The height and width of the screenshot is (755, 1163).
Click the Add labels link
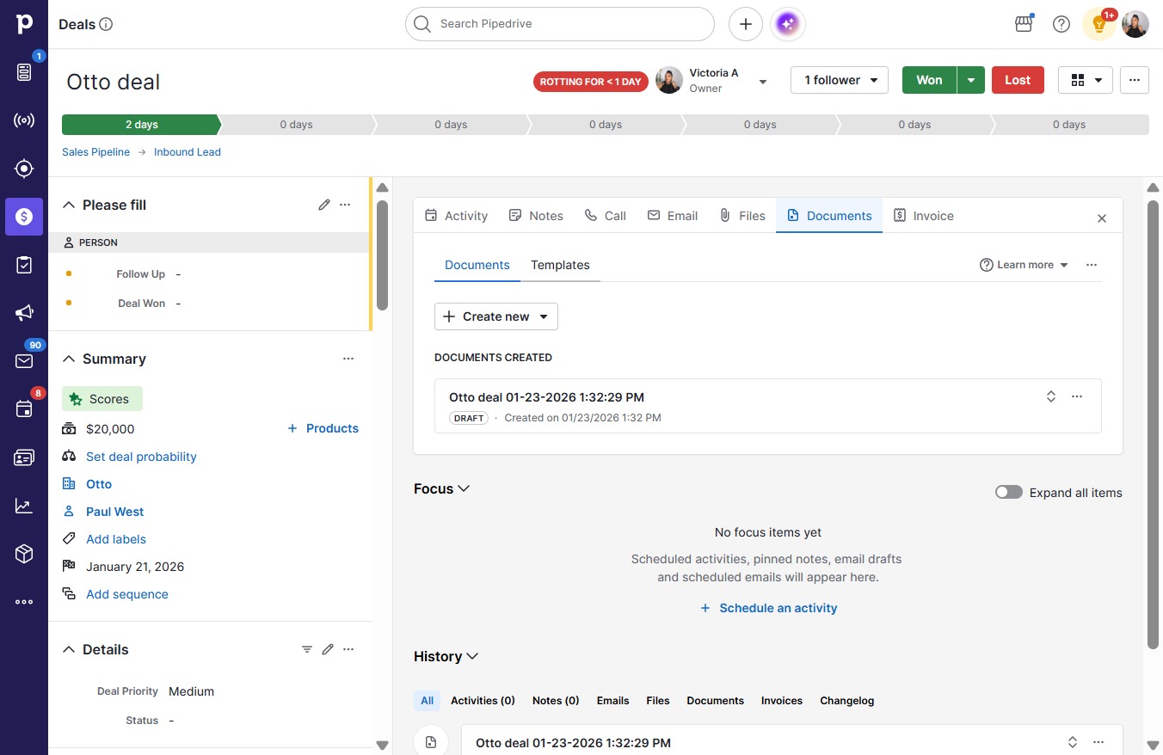pyautogui.click(x=116, y=539)
